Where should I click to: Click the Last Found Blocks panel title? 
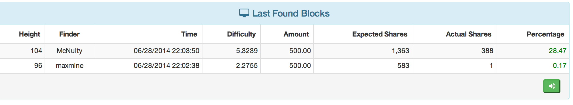click(x=291, y=13)
